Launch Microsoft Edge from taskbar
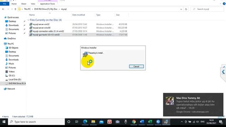Screen dimensions: 226x127 pos(85,122)
